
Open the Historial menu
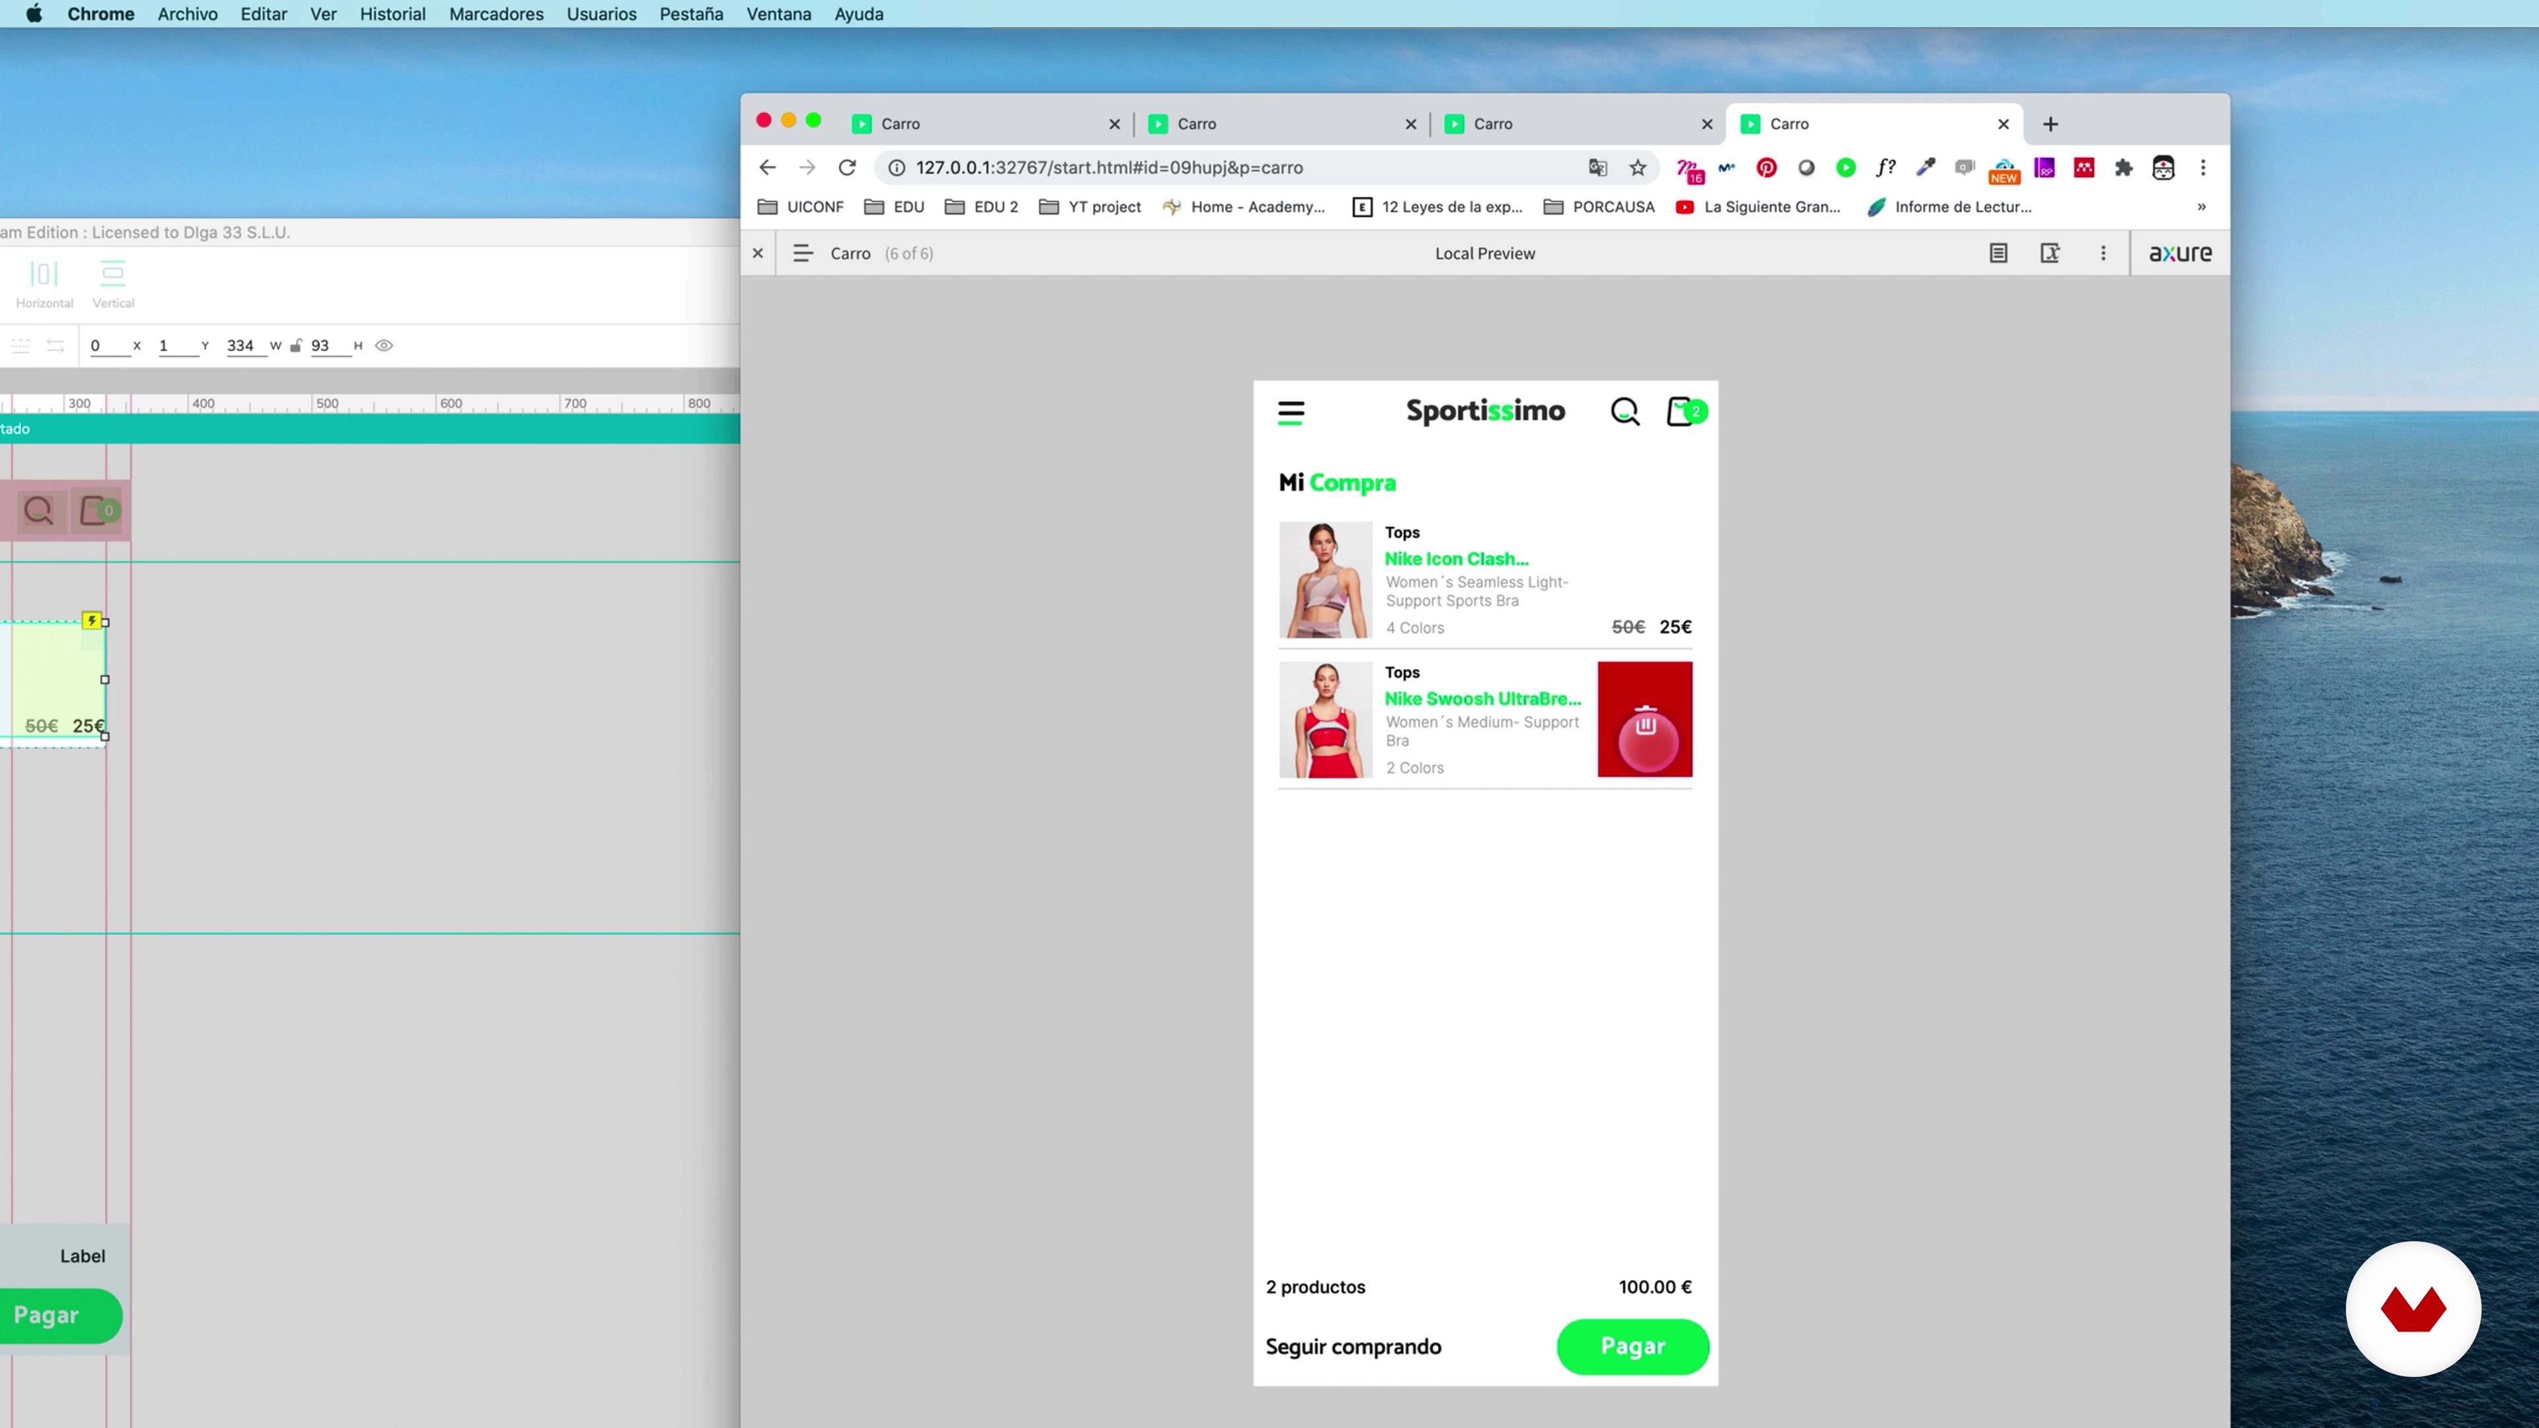[392, 14]
